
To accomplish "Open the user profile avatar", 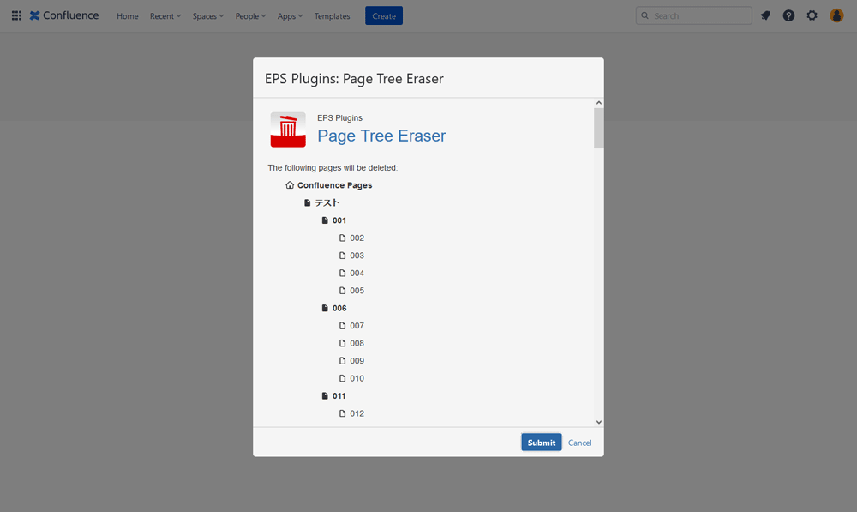I will (836, 15).
